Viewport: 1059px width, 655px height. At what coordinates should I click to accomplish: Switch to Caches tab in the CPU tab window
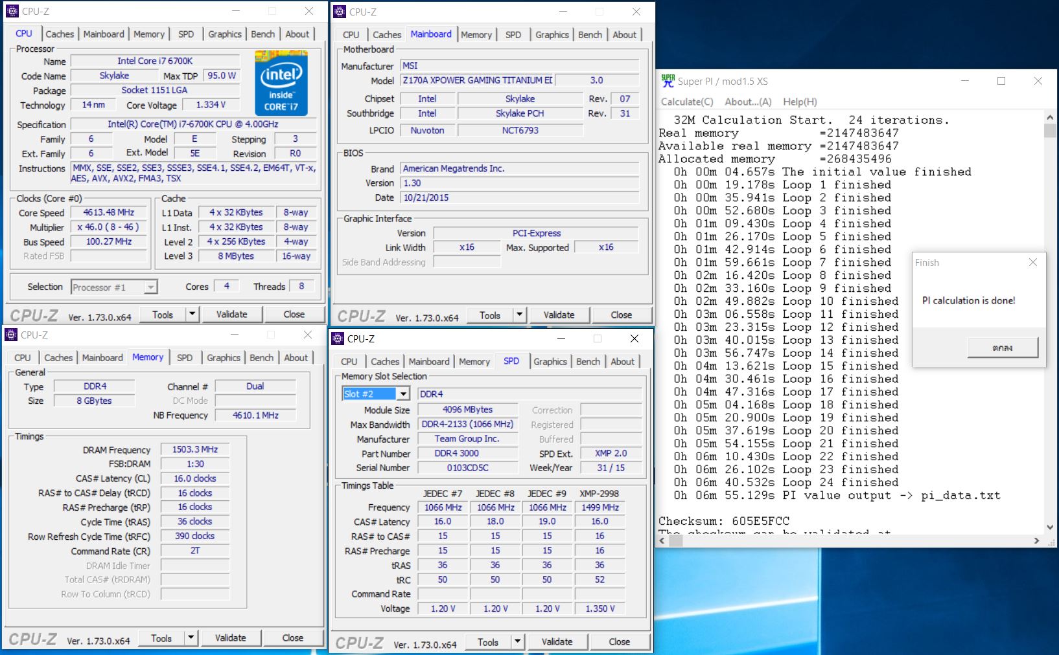point(60,34)
